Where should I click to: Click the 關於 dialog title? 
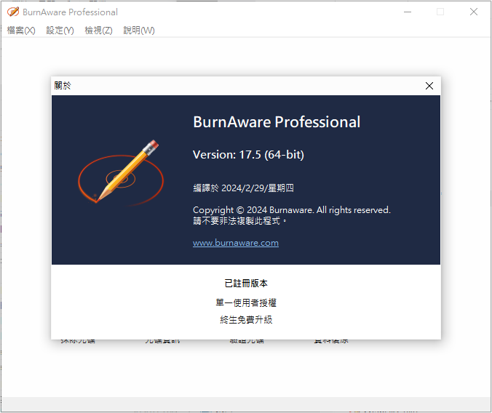pyautogui.click(x=63, y=86)
